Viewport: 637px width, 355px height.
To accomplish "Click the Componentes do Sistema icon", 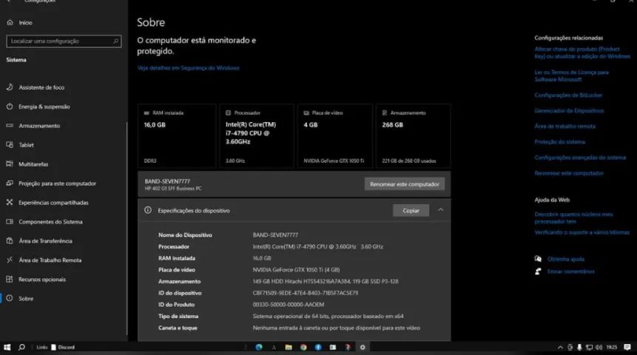I will (10, 222).
